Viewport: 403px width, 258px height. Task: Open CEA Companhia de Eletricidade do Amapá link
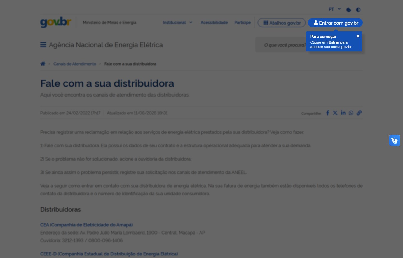(86, 225)
